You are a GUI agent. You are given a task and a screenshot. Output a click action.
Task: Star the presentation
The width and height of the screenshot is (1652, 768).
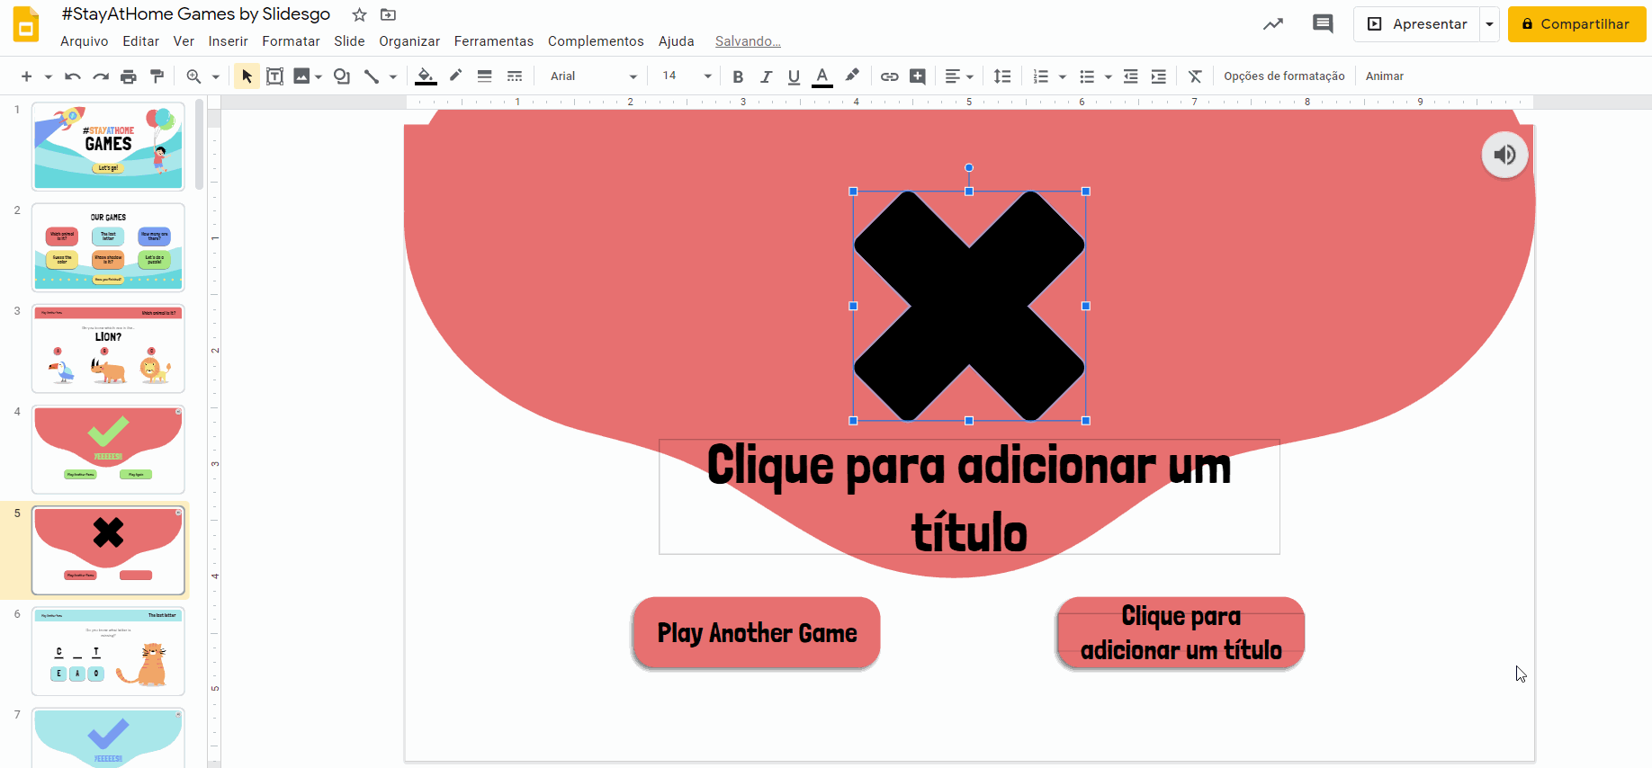pos(359,14)
